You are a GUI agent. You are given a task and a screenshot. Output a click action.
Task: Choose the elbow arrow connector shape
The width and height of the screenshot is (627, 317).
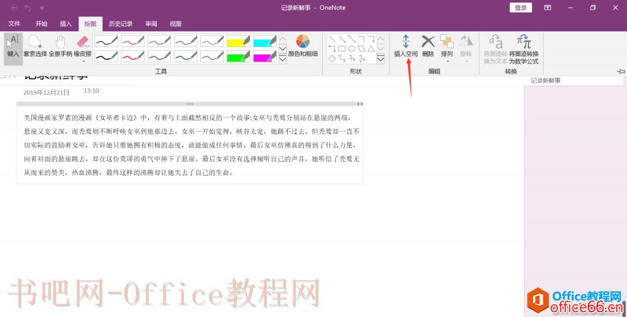tap(371, 39)
